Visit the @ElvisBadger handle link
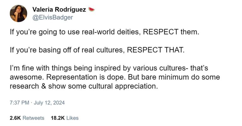This screenshot has height=126, width=242. point(53,17)
